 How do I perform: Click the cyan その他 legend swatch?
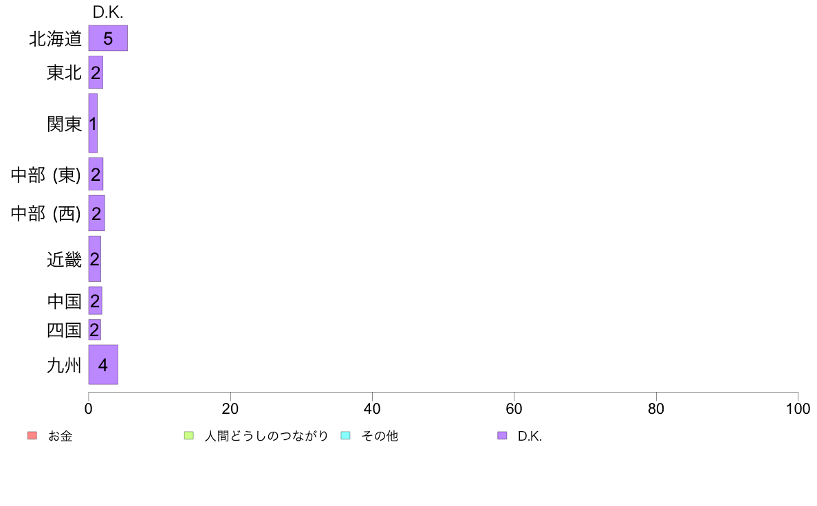pos(345,436)
